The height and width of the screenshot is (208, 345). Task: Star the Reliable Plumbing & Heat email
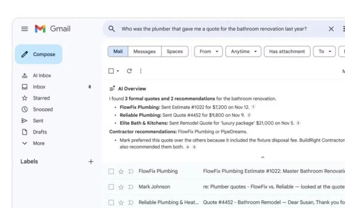pos(121,203)
